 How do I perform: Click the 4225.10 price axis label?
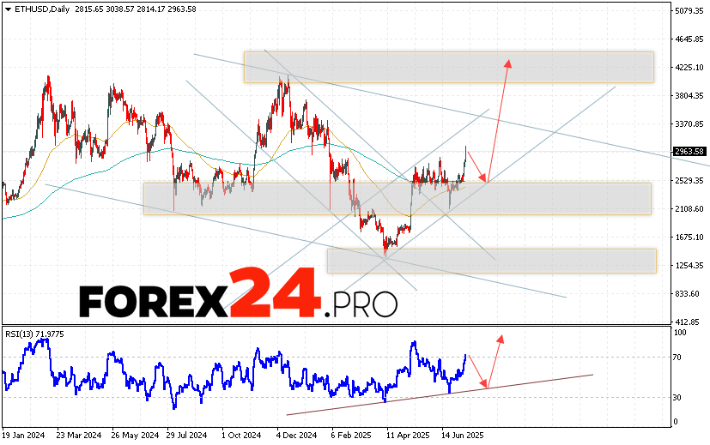point(689,68)
